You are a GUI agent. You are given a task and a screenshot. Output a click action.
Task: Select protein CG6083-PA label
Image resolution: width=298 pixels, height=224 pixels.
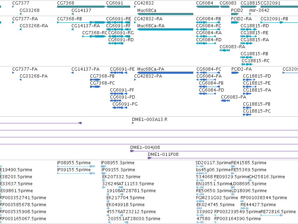click(x=234, y=97)
